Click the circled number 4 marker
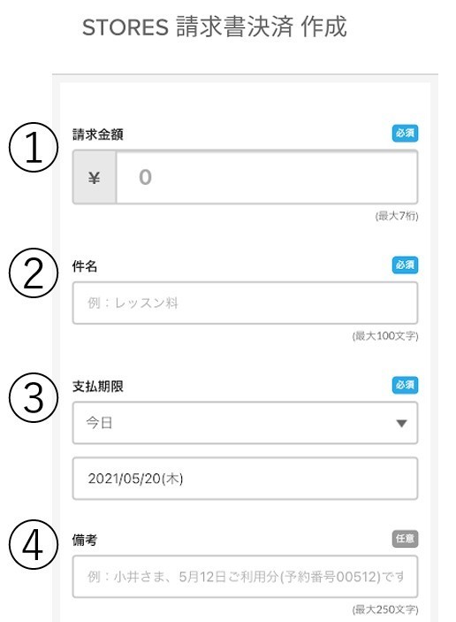Screen dimensions: 456x622 tap(34, 545)
